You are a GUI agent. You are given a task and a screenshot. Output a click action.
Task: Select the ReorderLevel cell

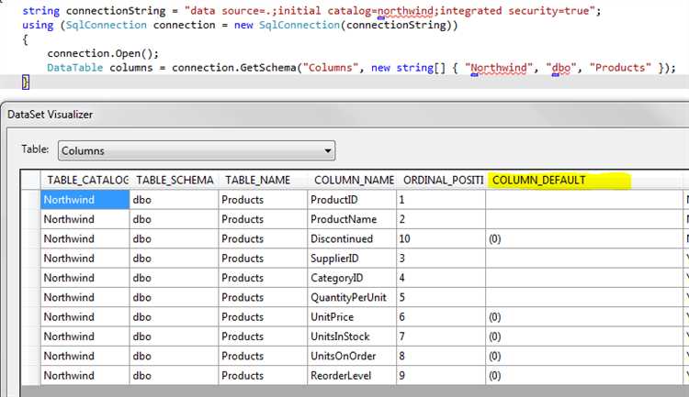[x=352, y=376]
